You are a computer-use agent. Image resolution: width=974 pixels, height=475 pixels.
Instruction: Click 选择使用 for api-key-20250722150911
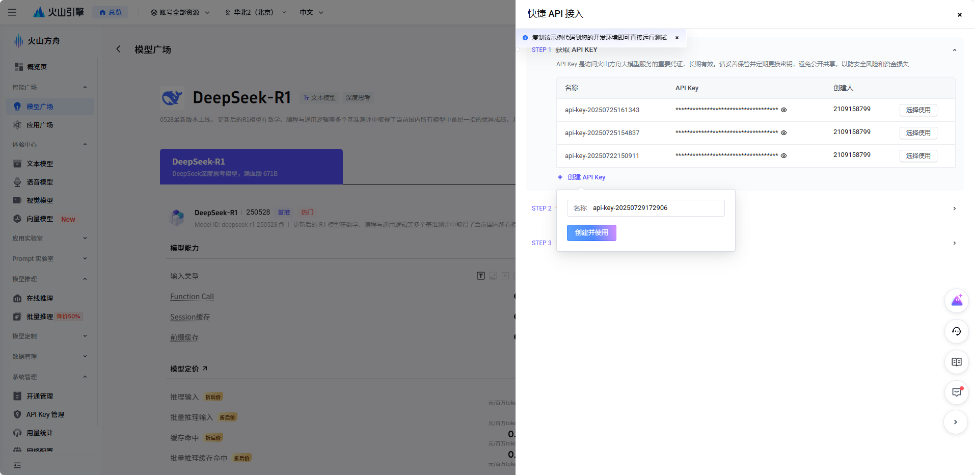[918, 156]
